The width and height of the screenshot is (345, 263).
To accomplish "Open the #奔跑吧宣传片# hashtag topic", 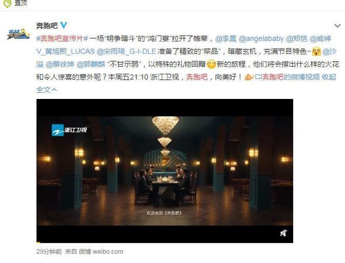I will 62,39.
